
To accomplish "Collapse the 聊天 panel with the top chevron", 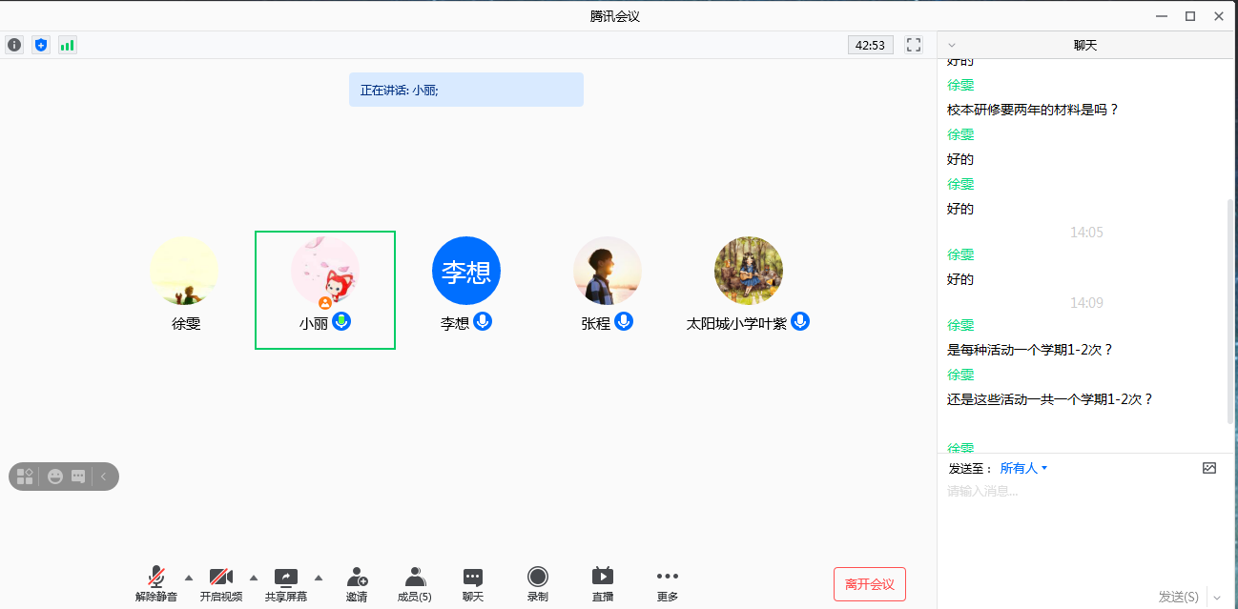I will pyautogui.click(x=951, y=45).
